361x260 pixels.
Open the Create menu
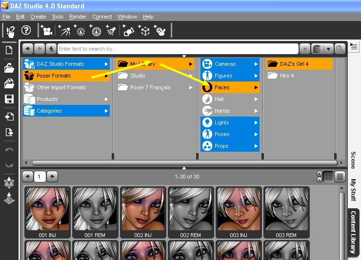click(x=38, y=17)
